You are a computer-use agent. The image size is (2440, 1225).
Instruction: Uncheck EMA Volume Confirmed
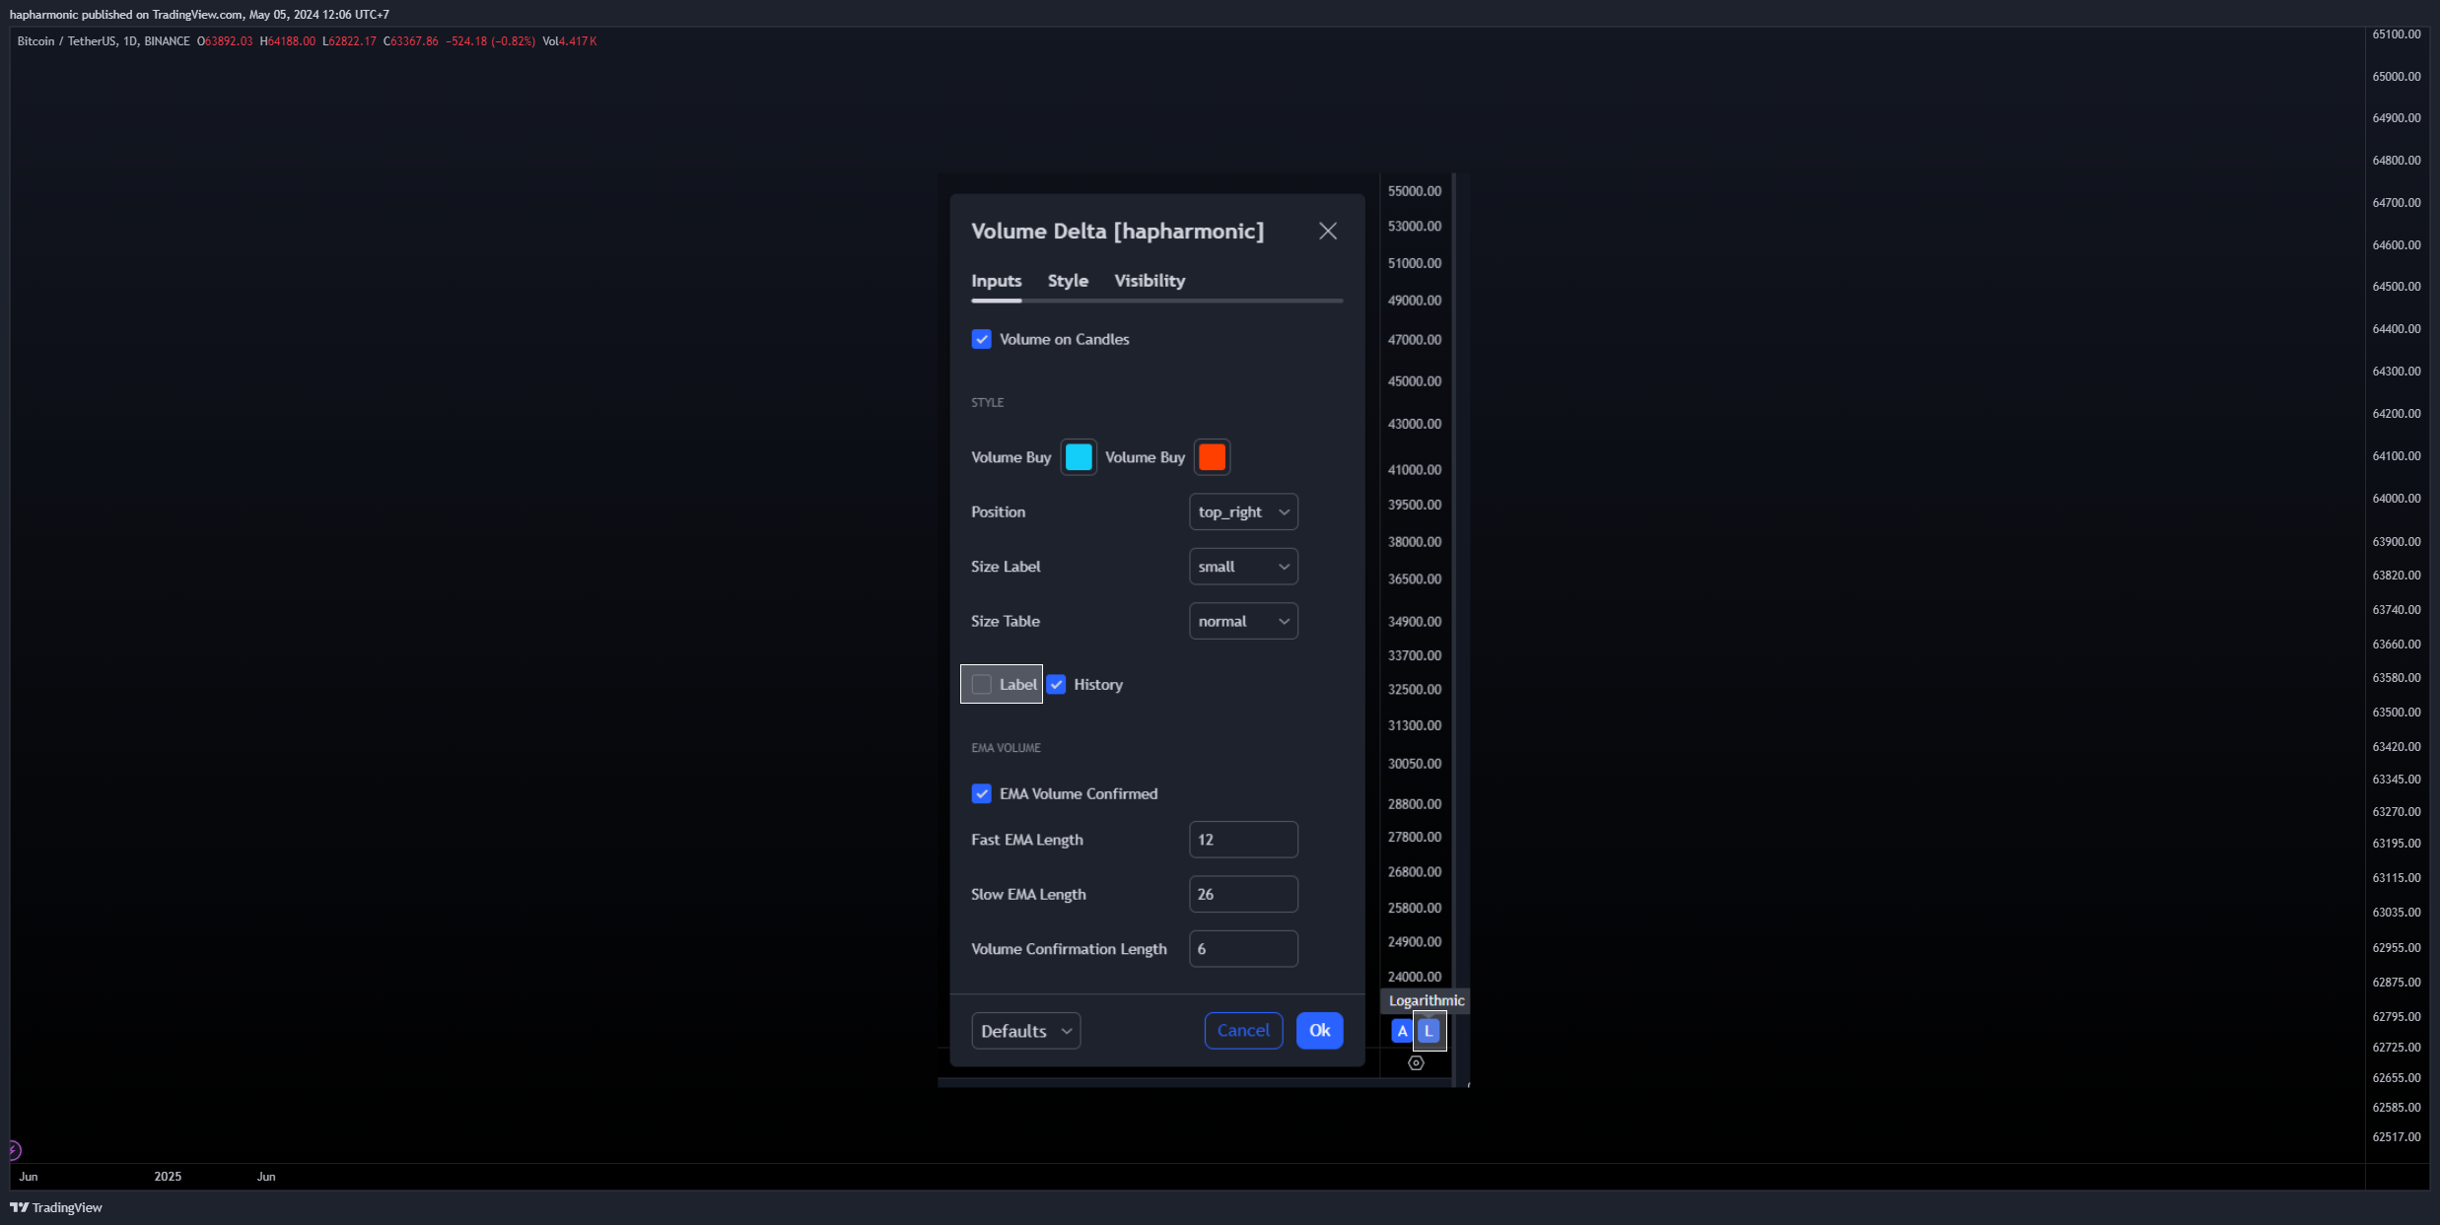point(981,793)
